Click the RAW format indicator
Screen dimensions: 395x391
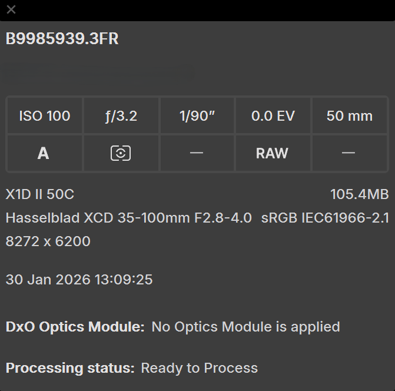coord(272,153)
